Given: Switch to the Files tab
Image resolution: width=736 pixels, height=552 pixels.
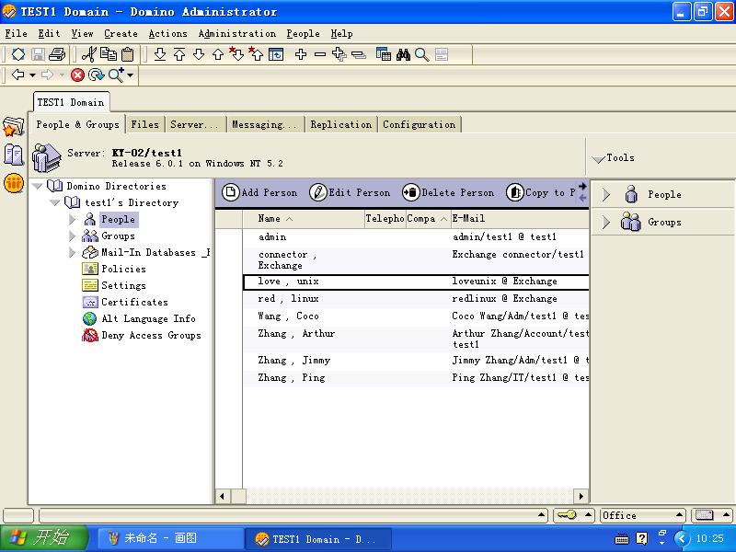Looking at the screenshot, I should [x=145, y=124].
